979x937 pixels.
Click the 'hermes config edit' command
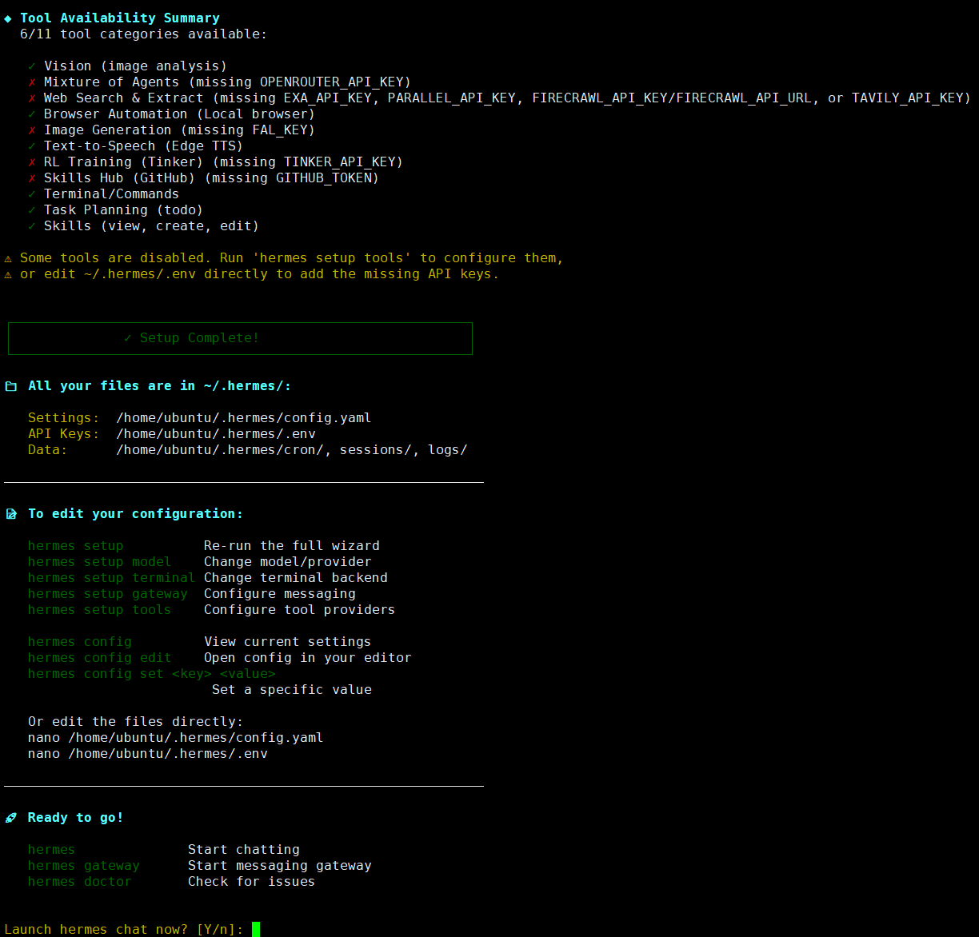100,658
